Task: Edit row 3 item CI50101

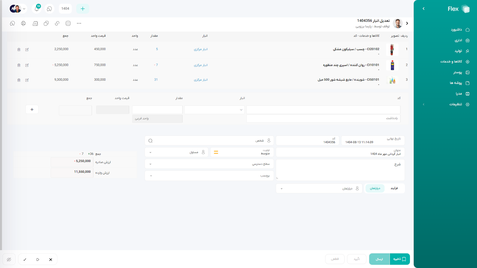Action: click(x=27, y=80)
